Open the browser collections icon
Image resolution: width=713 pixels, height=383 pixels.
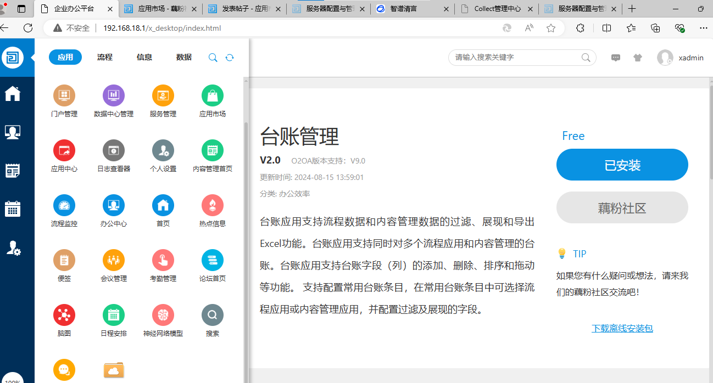coord(655,28)
